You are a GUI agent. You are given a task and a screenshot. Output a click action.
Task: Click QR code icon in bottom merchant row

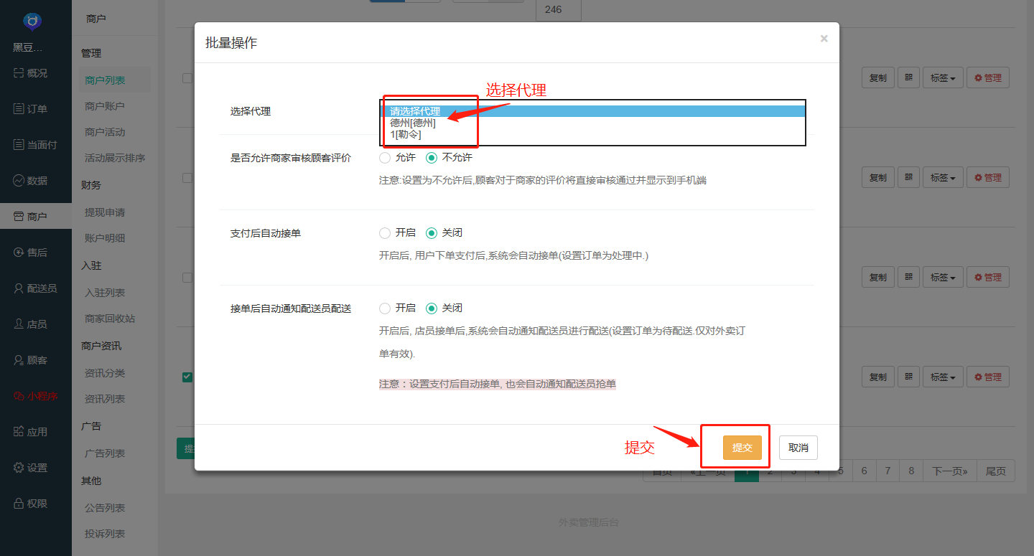coord(908,377)
